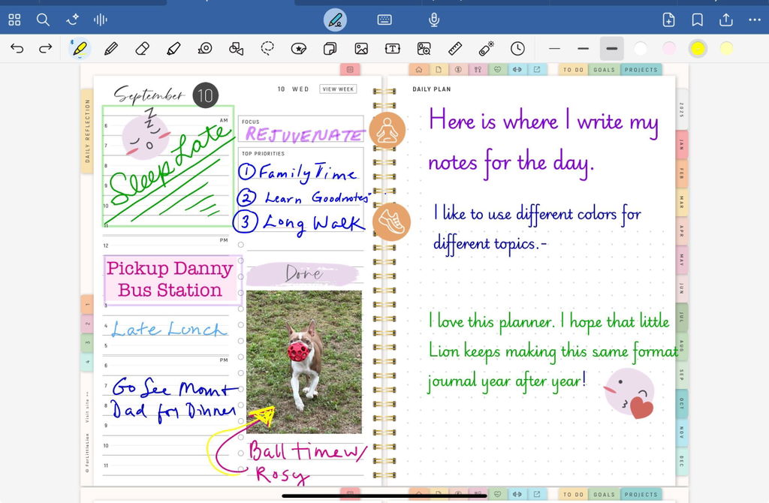Tap the orange running shoe sticker
Screen dimensions: 769x503
391,221
